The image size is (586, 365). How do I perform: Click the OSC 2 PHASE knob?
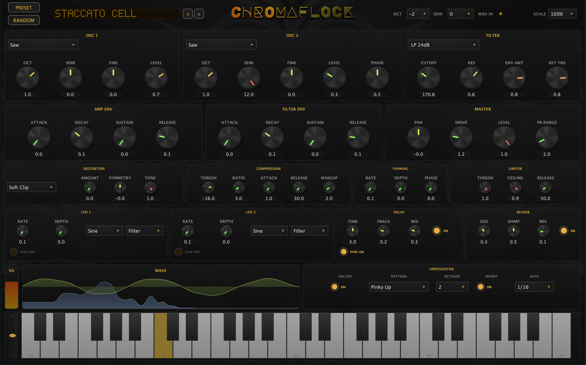377,78
